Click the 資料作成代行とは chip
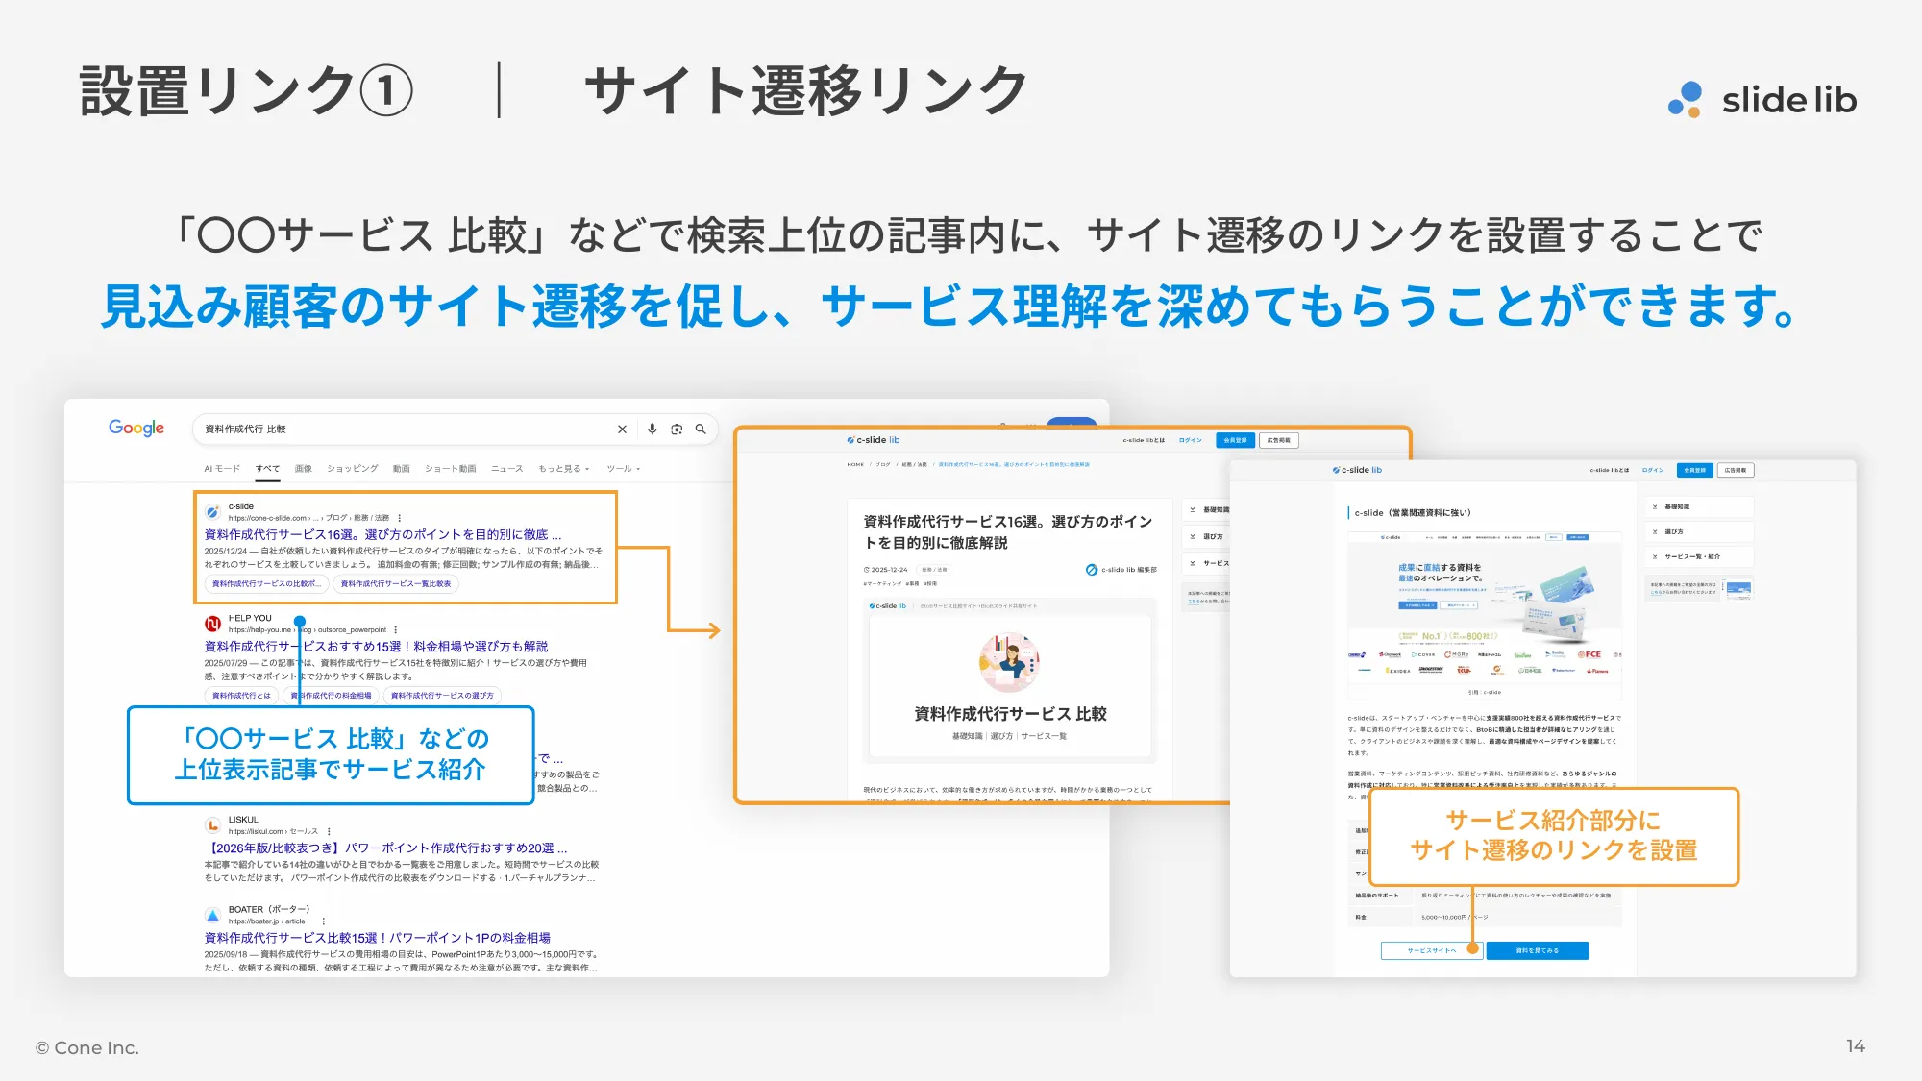1922x1081 pixels. coord(241,696)
